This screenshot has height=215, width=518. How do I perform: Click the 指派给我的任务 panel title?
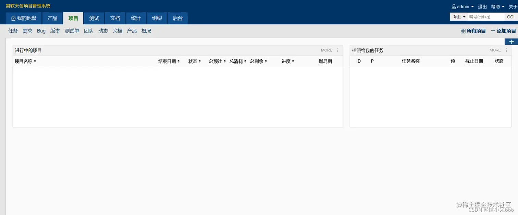click(368, 50)
